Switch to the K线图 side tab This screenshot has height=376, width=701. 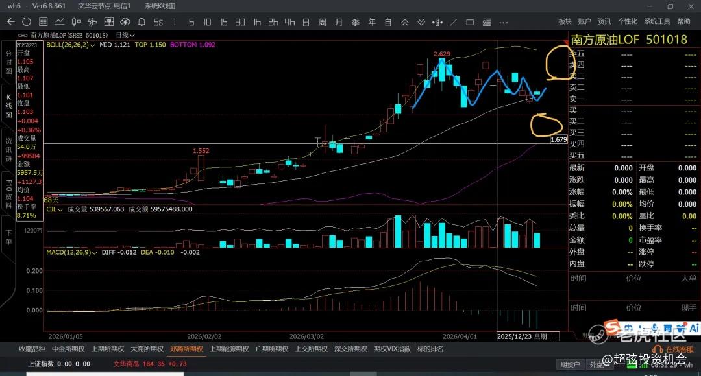[x=8, y=106]
